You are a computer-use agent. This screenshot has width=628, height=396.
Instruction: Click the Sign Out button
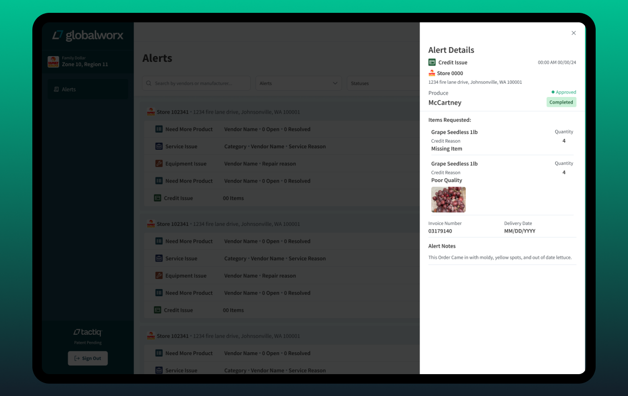pos(88,358)
